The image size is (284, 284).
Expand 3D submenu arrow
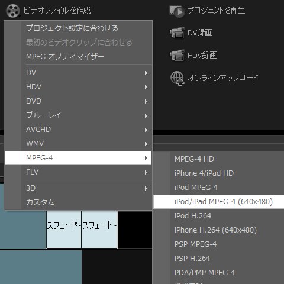(146, 188)
